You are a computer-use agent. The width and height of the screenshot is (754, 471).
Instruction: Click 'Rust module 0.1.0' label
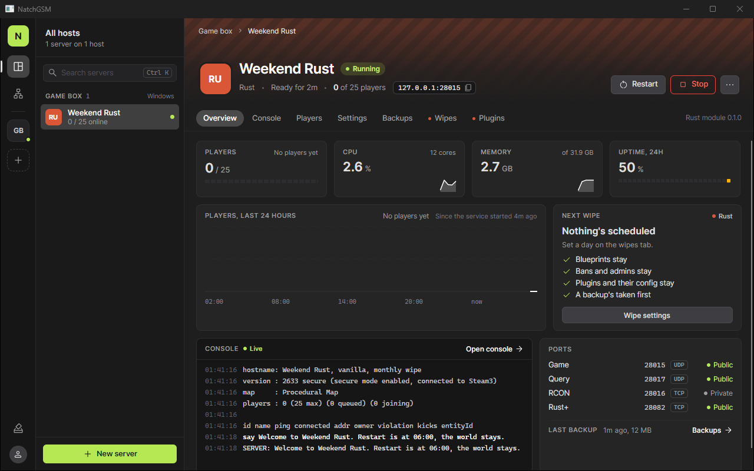click(x=713, y=118)
